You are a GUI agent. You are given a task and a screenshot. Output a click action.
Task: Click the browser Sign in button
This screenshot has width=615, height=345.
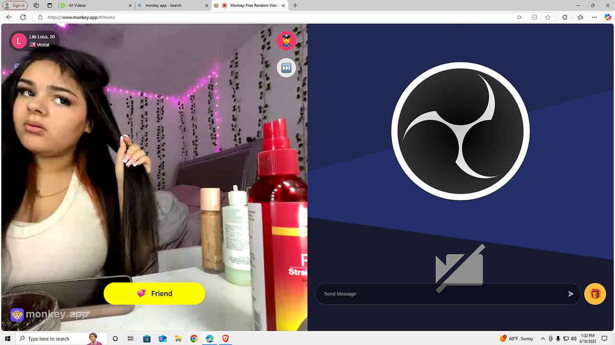coord(15,5)
